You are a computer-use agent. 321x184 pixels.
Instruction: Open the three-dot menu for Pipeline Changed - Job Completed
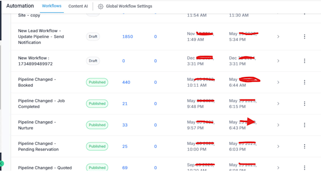(304, 104)
